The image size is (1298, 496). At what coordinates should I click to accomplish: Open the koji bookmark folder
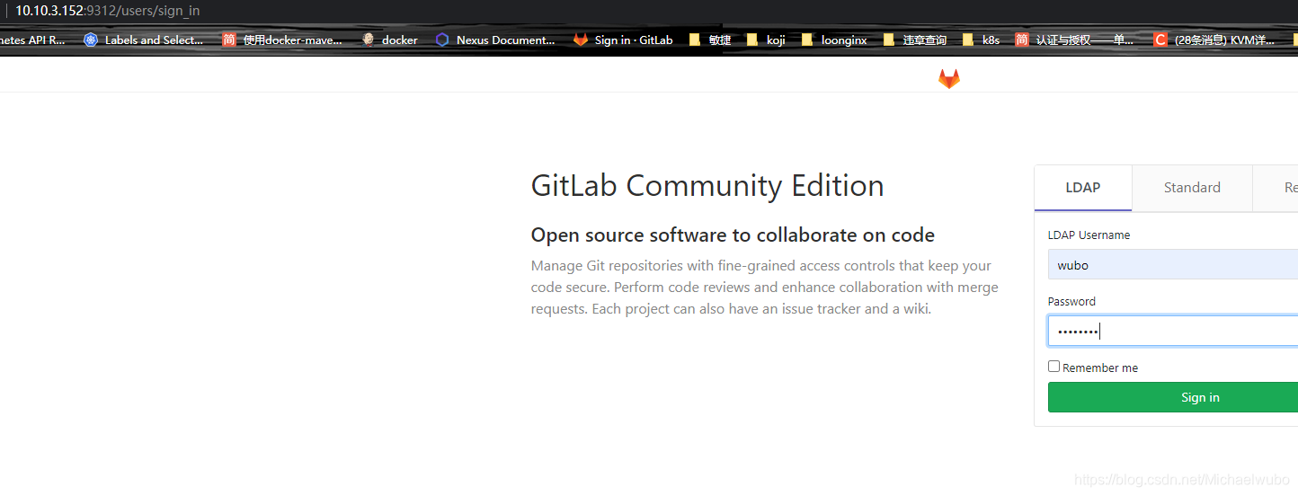pos(766,40)
